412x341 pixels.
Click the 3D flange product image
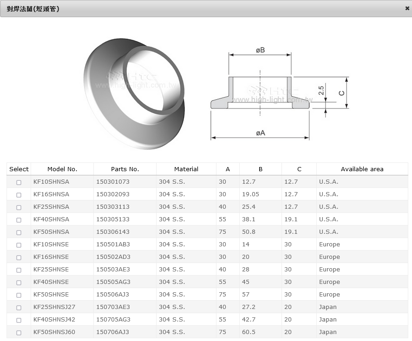click(134, 92)
